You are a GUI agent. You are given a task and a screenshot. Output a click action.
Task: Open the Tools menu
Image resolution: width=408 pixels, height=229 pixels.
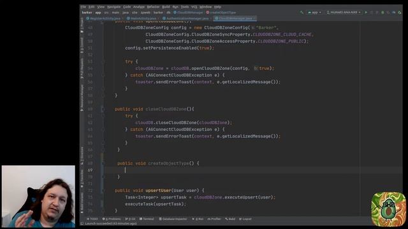[x=185, y=7]
